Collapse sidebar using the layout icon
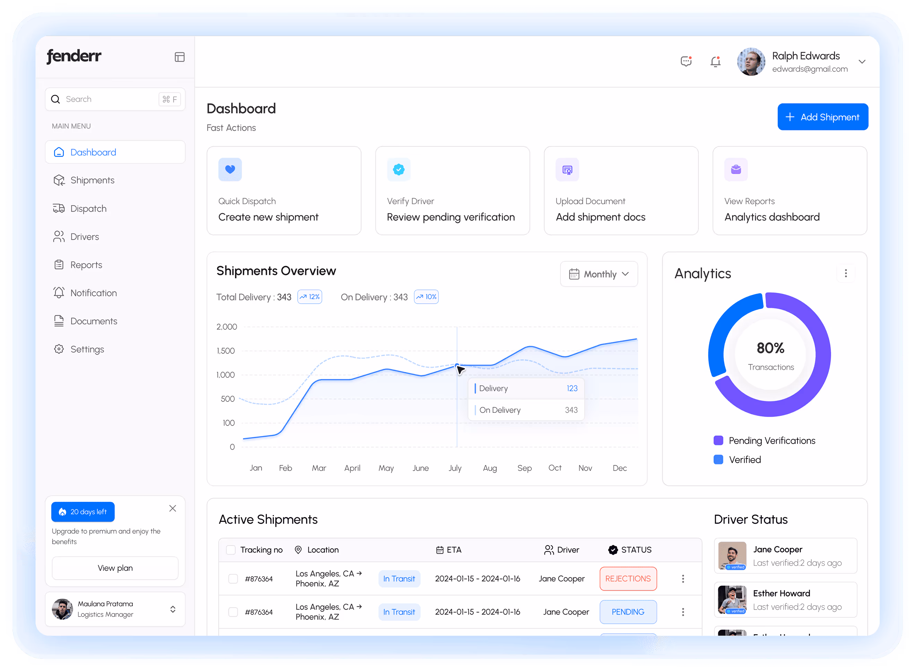The height and width of the screenshot is (671, 915). (180, 57)
